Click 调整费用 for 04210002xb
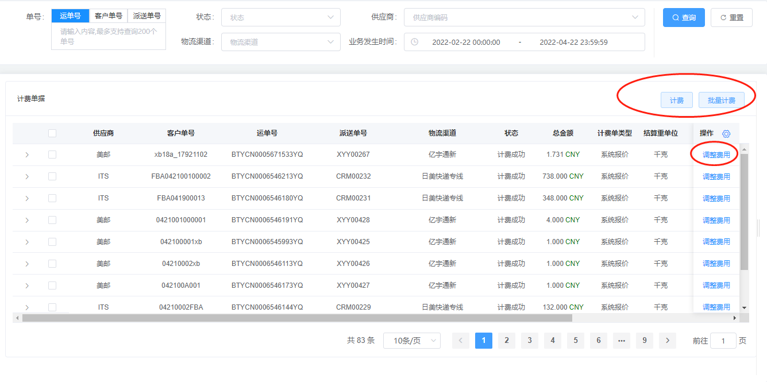 [716, 264]
